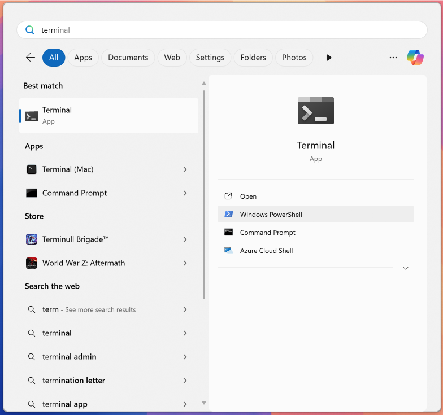This screenshot has height=415, width=443.
Task: Open Azure Cloud Shell profile
Action: [266, 251]
